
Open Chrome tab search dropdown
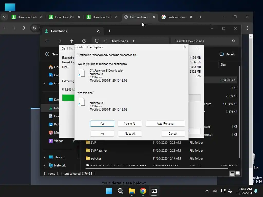(4, 17)
